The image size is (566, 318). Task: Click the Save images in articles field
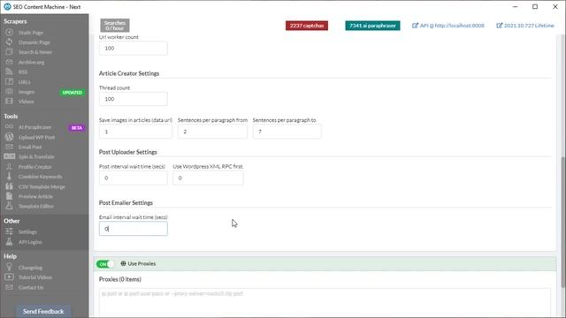point(135,132)
